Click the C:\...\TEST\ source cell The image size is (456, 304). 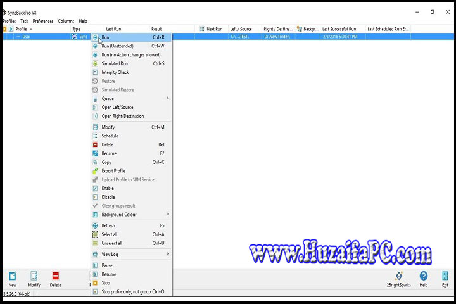245,37
